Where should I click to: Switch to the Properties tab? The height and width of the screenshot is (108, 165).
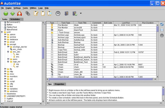pyautogui.click(x=59, y=84)
